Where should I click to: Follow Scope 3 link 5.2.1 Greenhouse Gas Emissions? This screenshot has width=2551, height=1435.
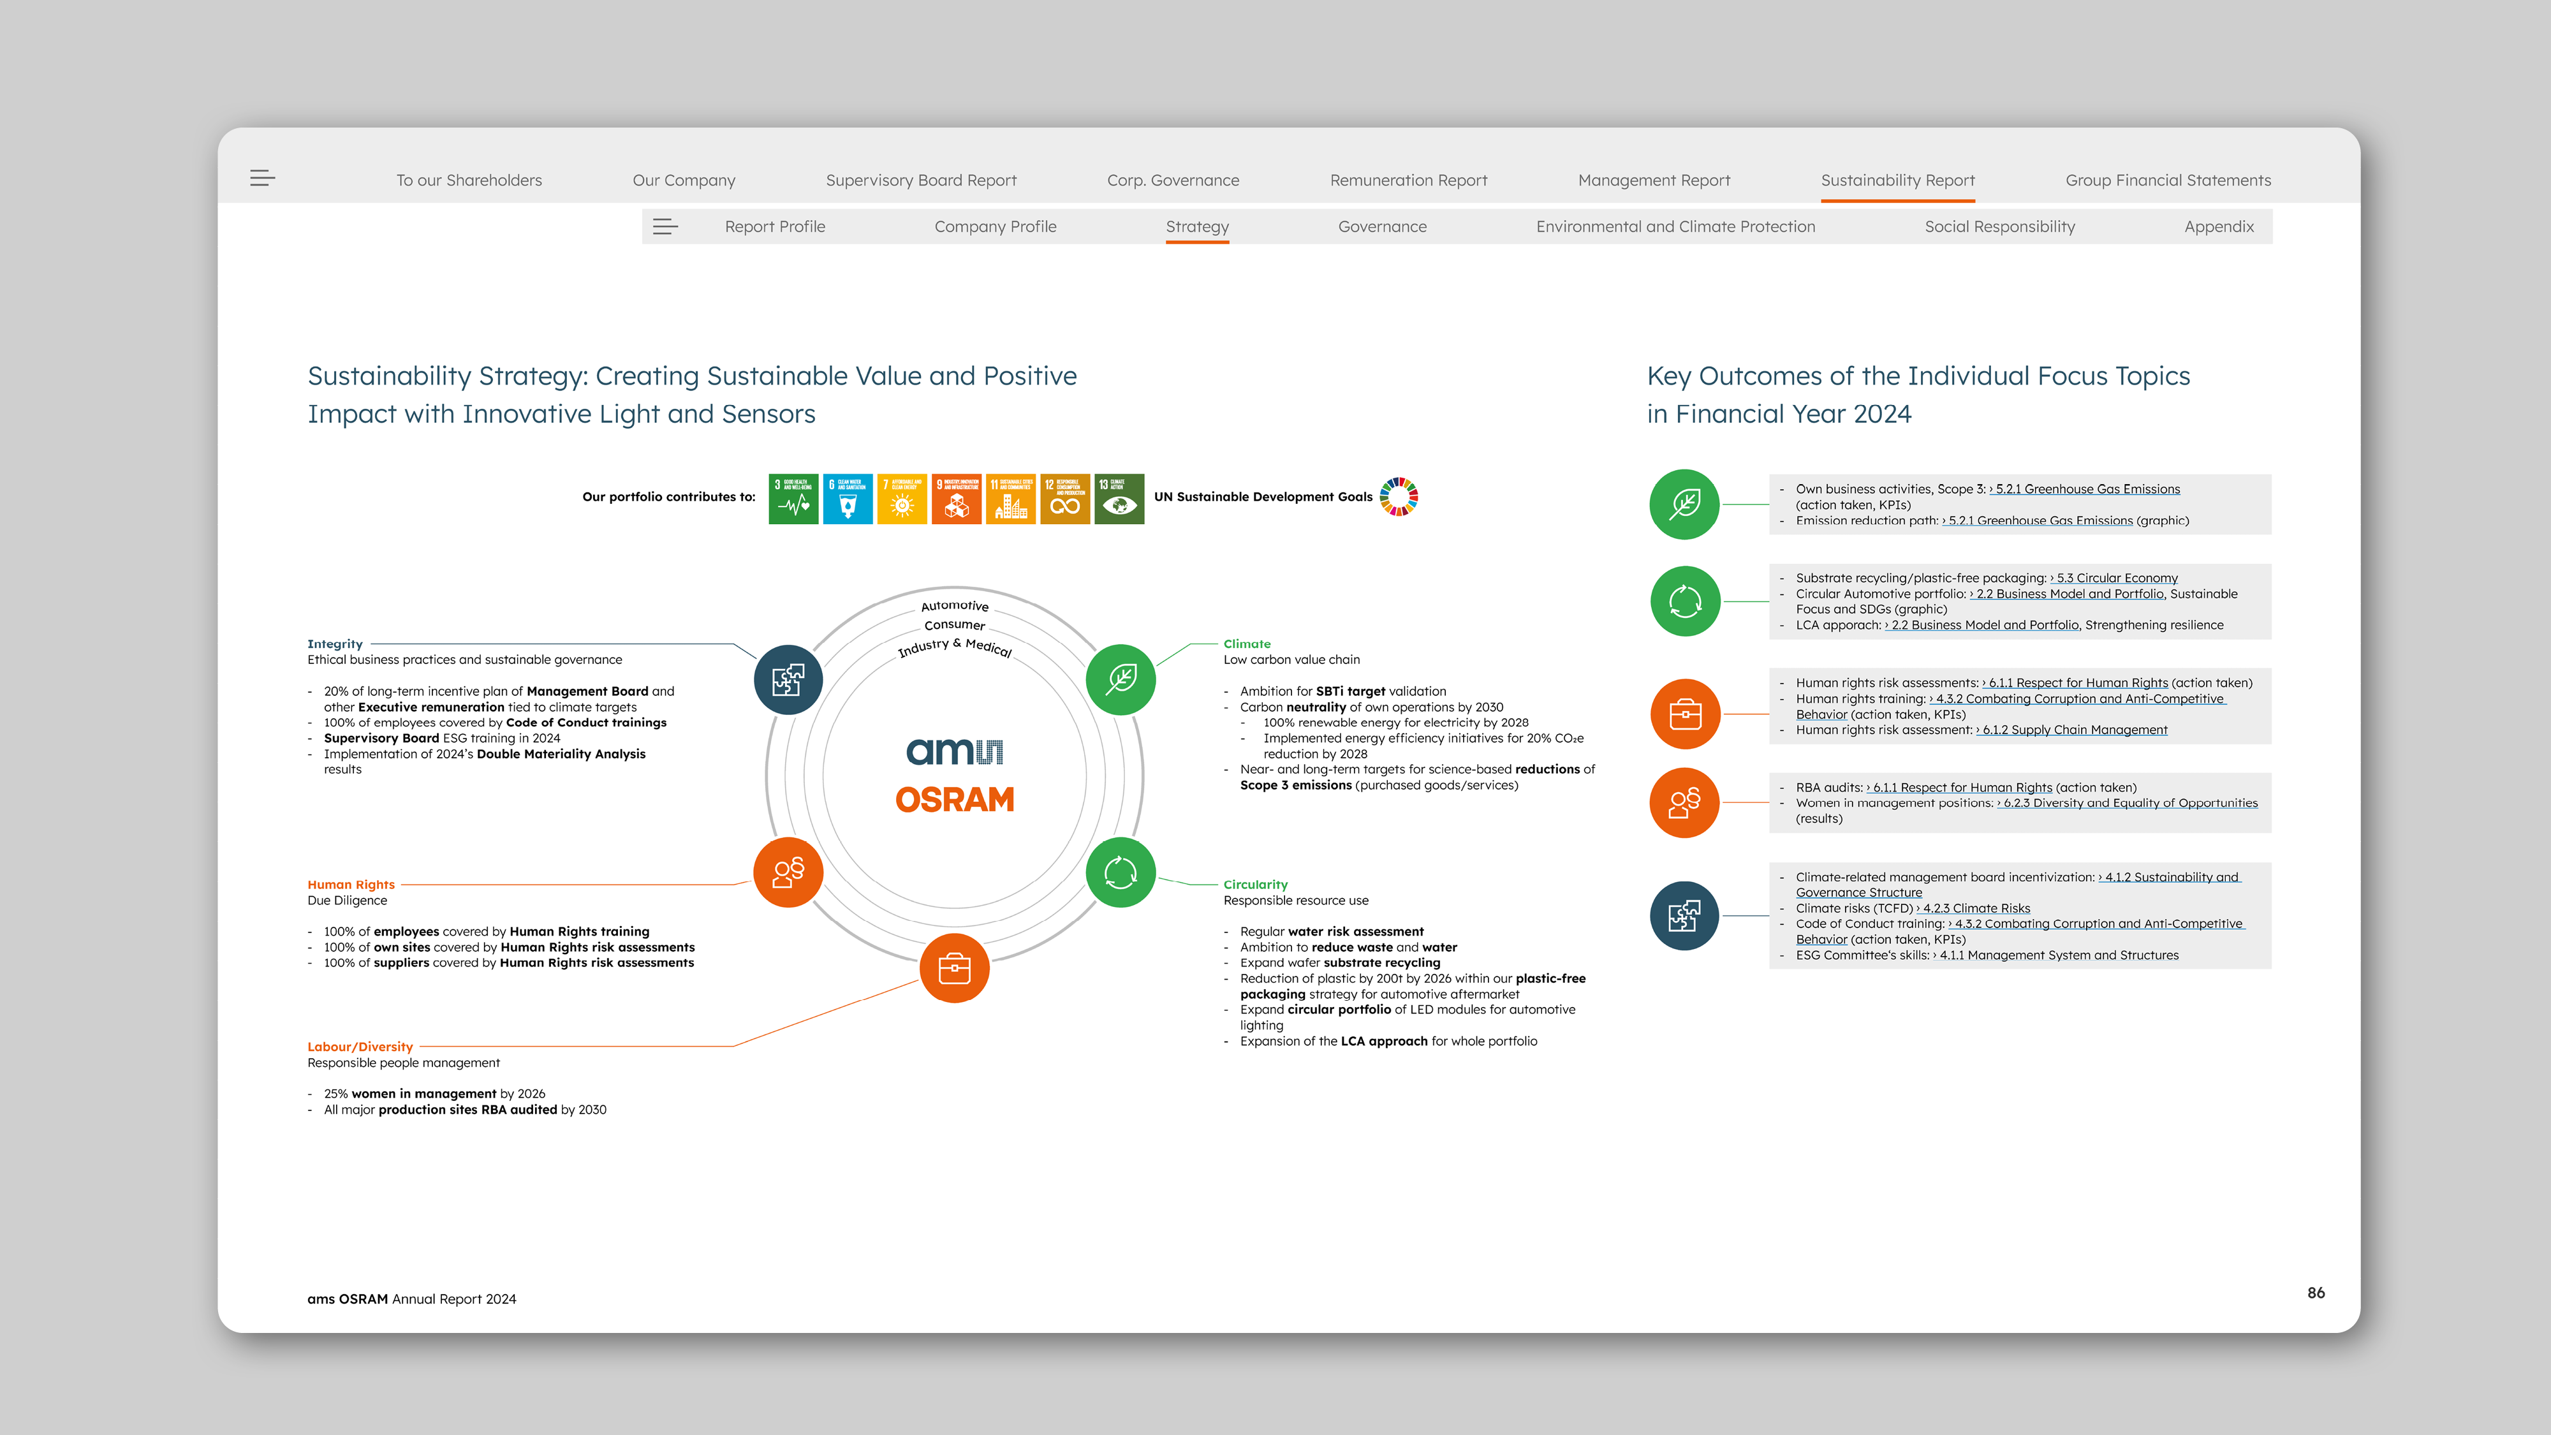[x=2085, y=489]
